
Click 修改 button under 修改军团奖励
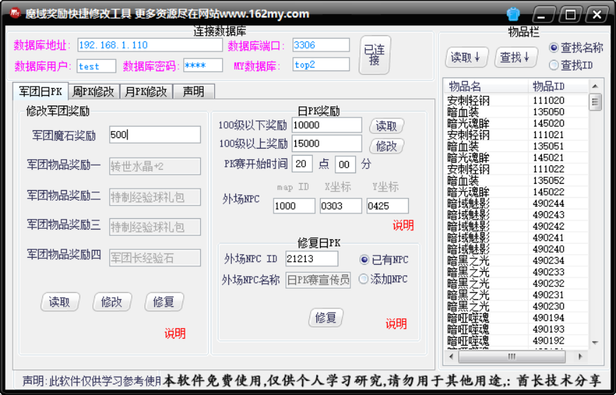(111, 302)
